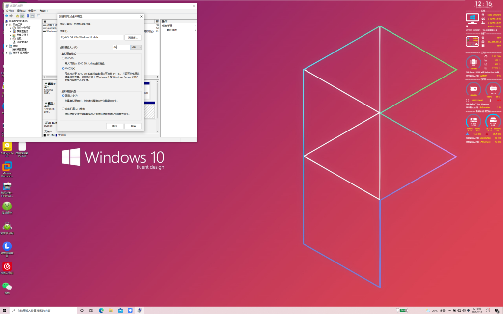
Task: Open File Explorer from the taskbar
Action: (x=111, y=310)
